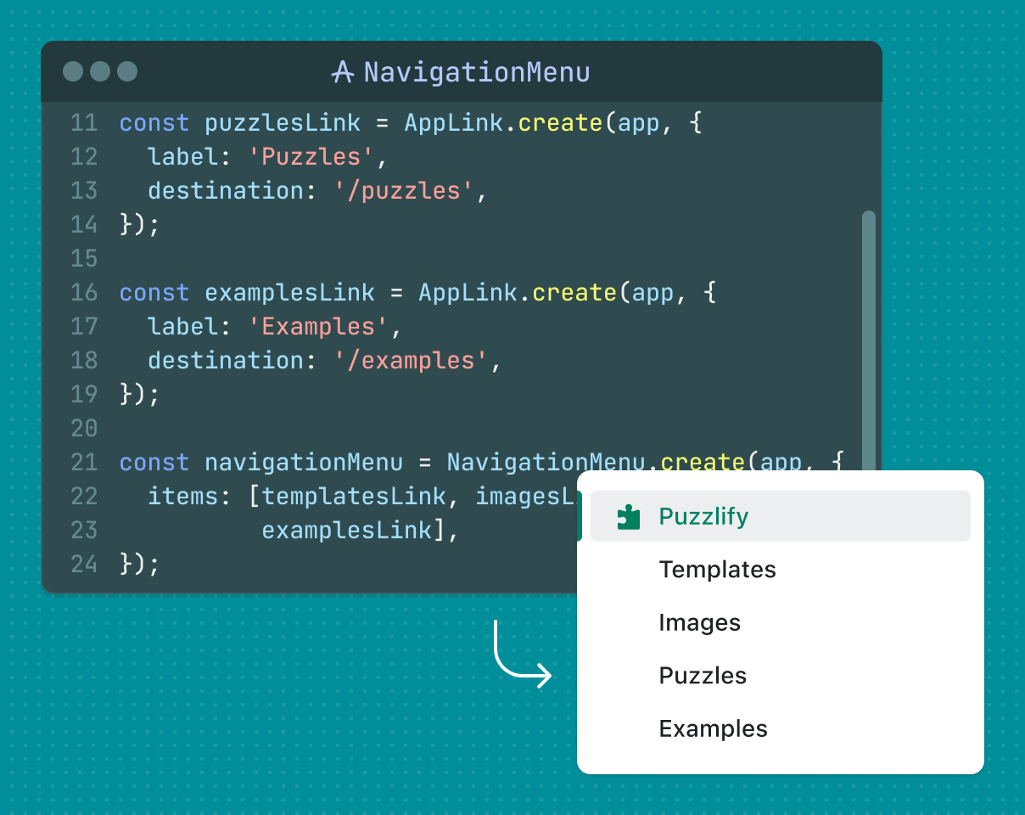Toggle selection of the Images menu item

click(699, 622)
